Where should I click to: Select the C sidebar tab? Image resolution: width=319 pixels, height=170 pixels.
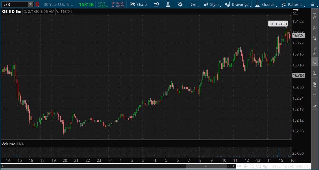coord(315,62)
